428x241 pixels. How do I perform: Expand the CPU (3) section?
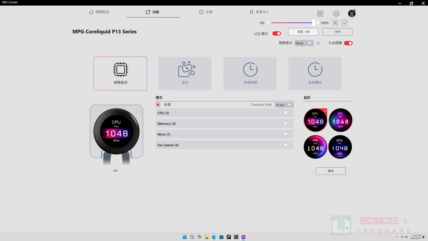[x=225, y=113]
